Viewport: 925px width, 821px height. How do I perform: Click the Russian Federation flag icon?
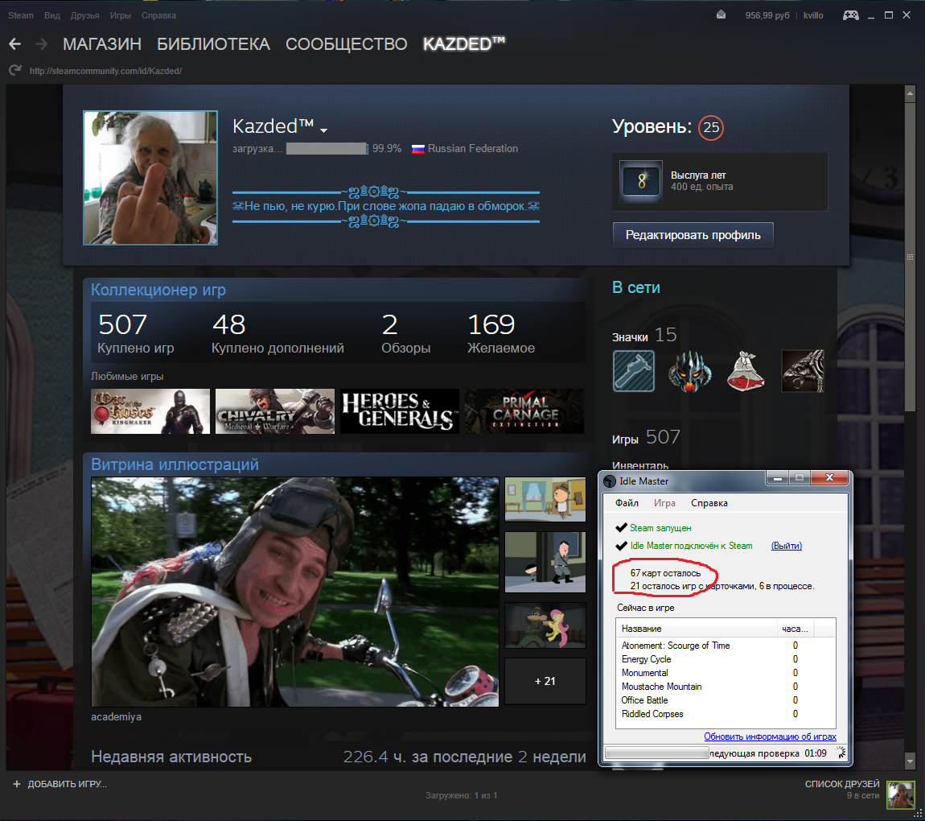pos(417,149)
